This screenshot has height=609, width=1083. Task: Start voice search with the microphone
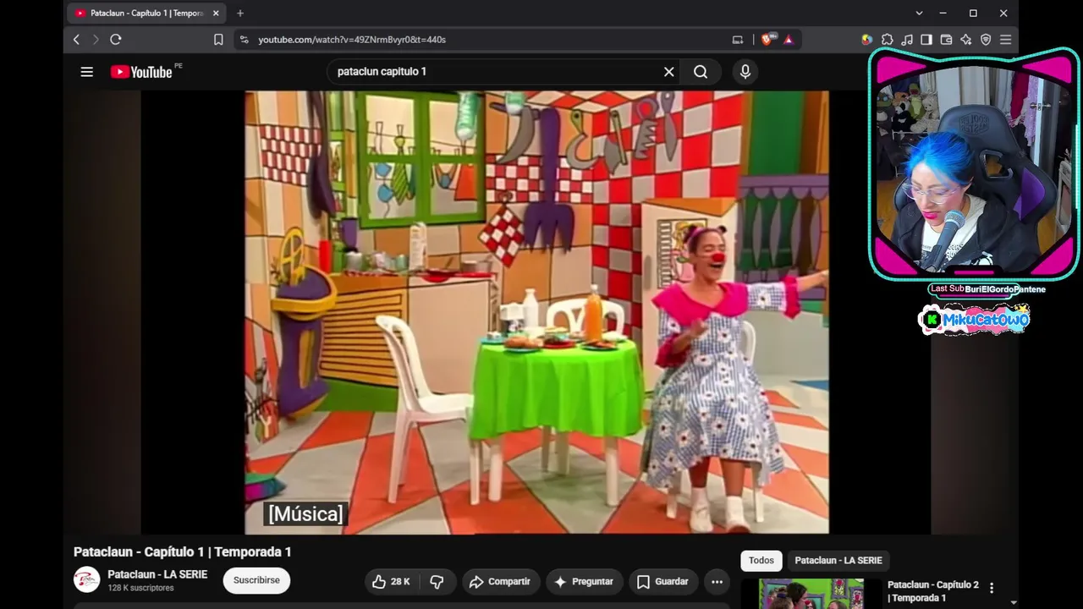745,72
